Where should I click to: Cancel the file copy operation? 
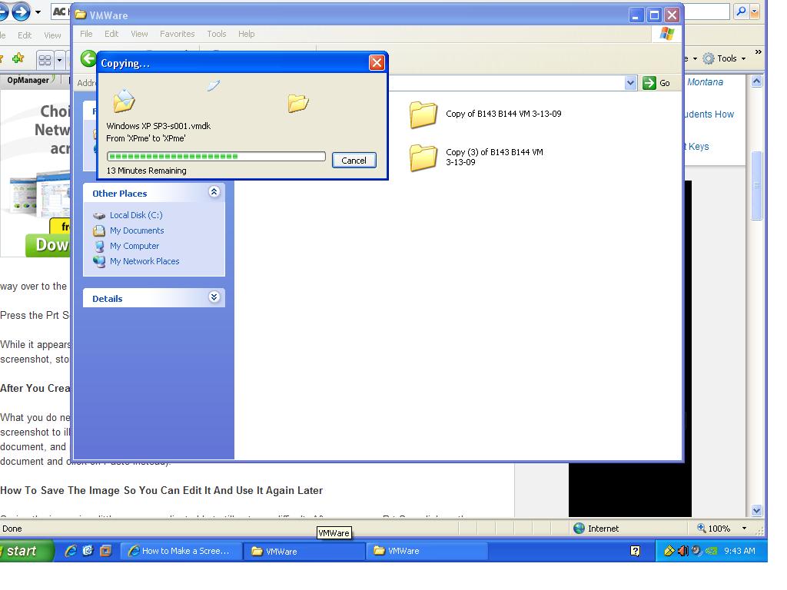point(354,161)
